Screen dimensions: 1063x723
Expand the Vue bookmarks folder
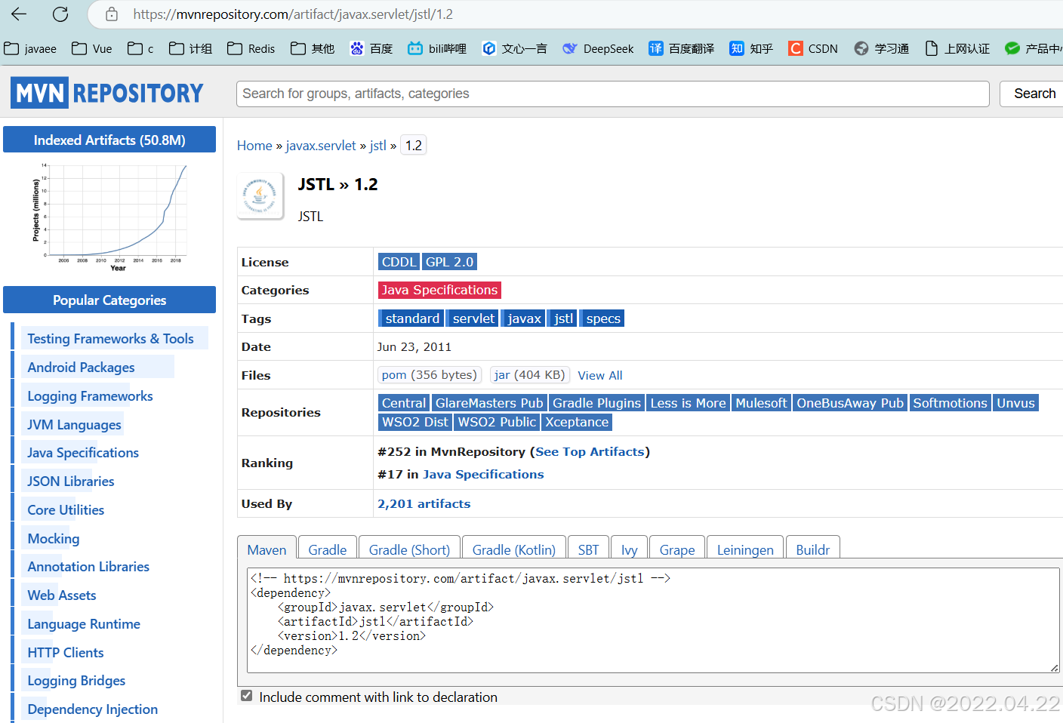click(91, 48)
